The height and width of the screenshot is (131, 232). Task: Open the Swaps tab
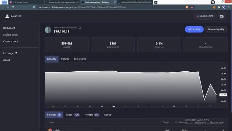coord(72,115)
